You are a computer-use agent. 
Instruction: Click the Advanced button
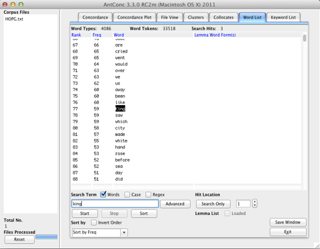point(175,204)
